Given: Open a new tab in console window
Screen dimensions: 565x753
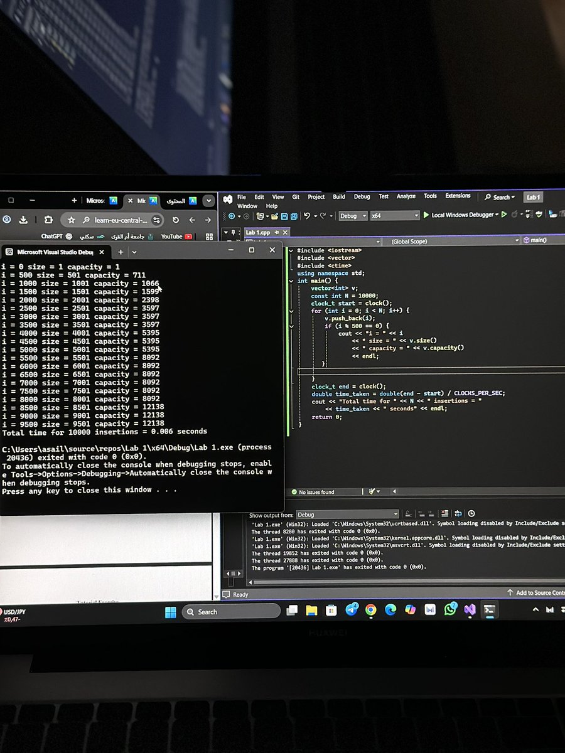Looking at the screenshot, I should pyautogui.click(x=121, y=252).
